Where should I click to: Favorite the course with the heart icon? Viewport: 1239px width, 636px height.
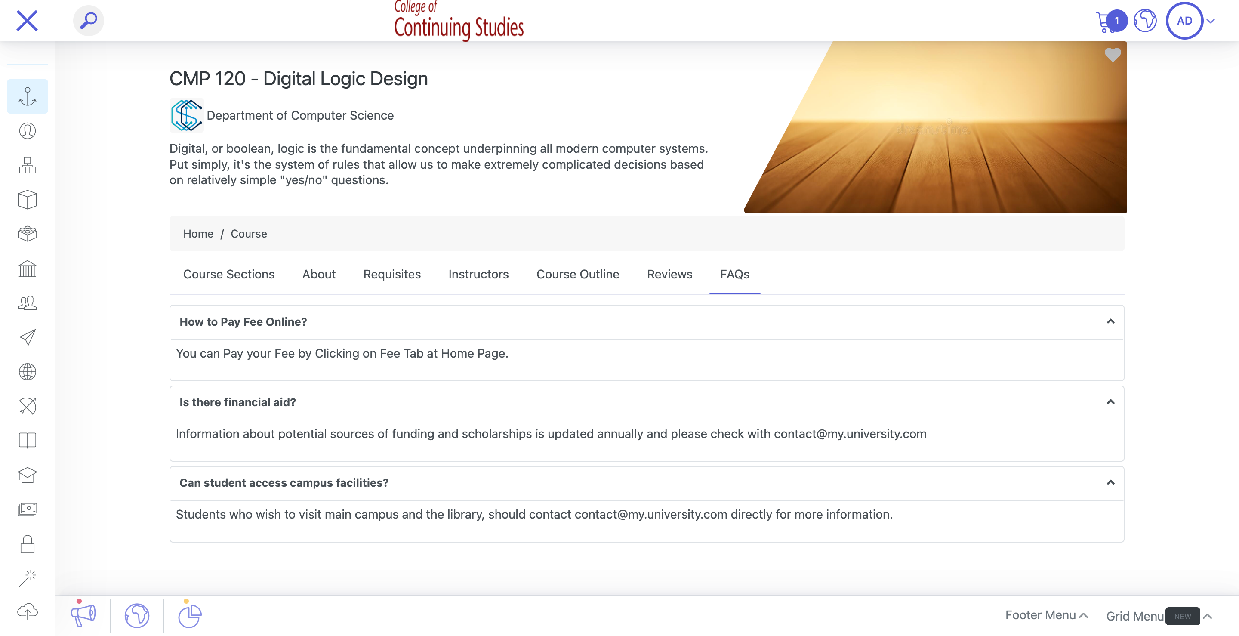pyautogui.click(x=1113, y=54)
